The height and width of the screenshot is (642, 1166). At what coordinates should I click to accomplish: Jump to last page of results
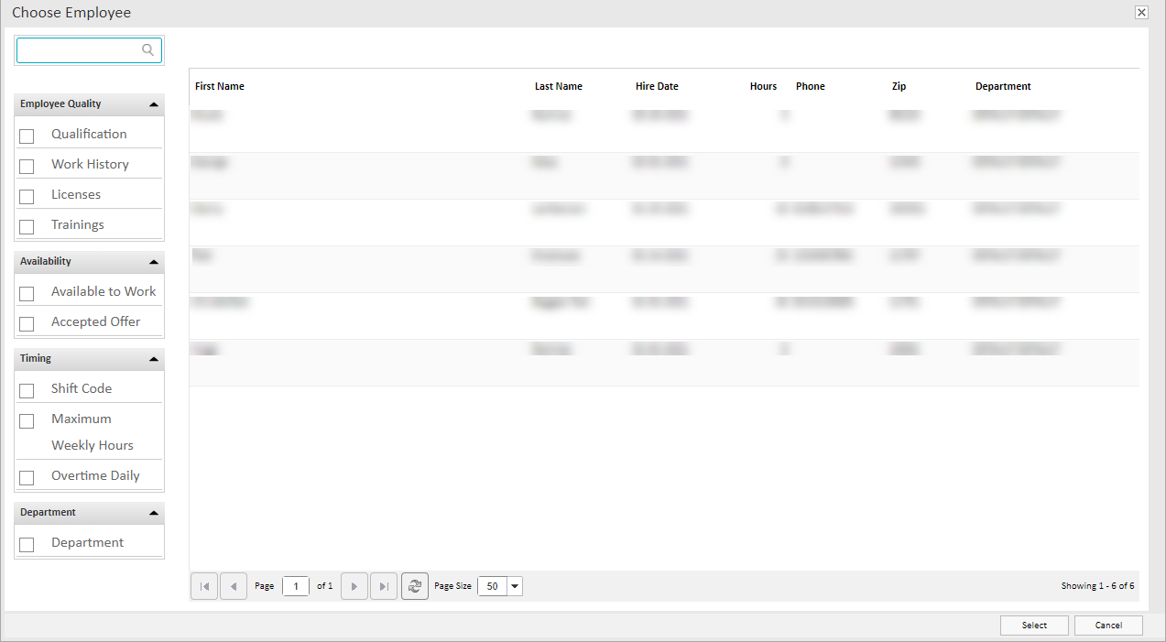(384, 586)
